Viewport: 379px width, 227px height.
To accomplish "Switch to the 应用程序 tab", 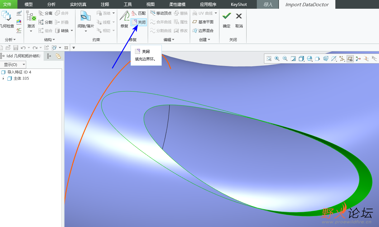I will [208, 4].
